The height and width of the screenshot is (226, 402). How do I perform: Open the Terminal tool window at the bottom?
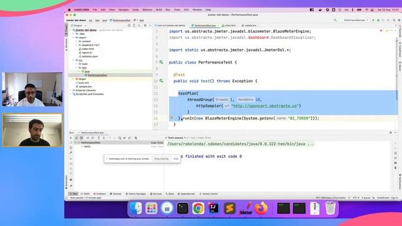click(116, 194)
